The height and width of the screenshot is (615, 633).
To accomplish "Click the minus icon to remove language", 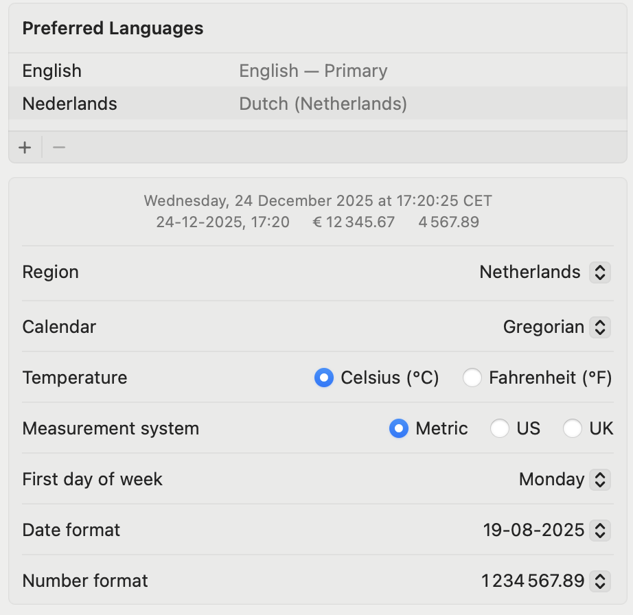I will (59, 148).
